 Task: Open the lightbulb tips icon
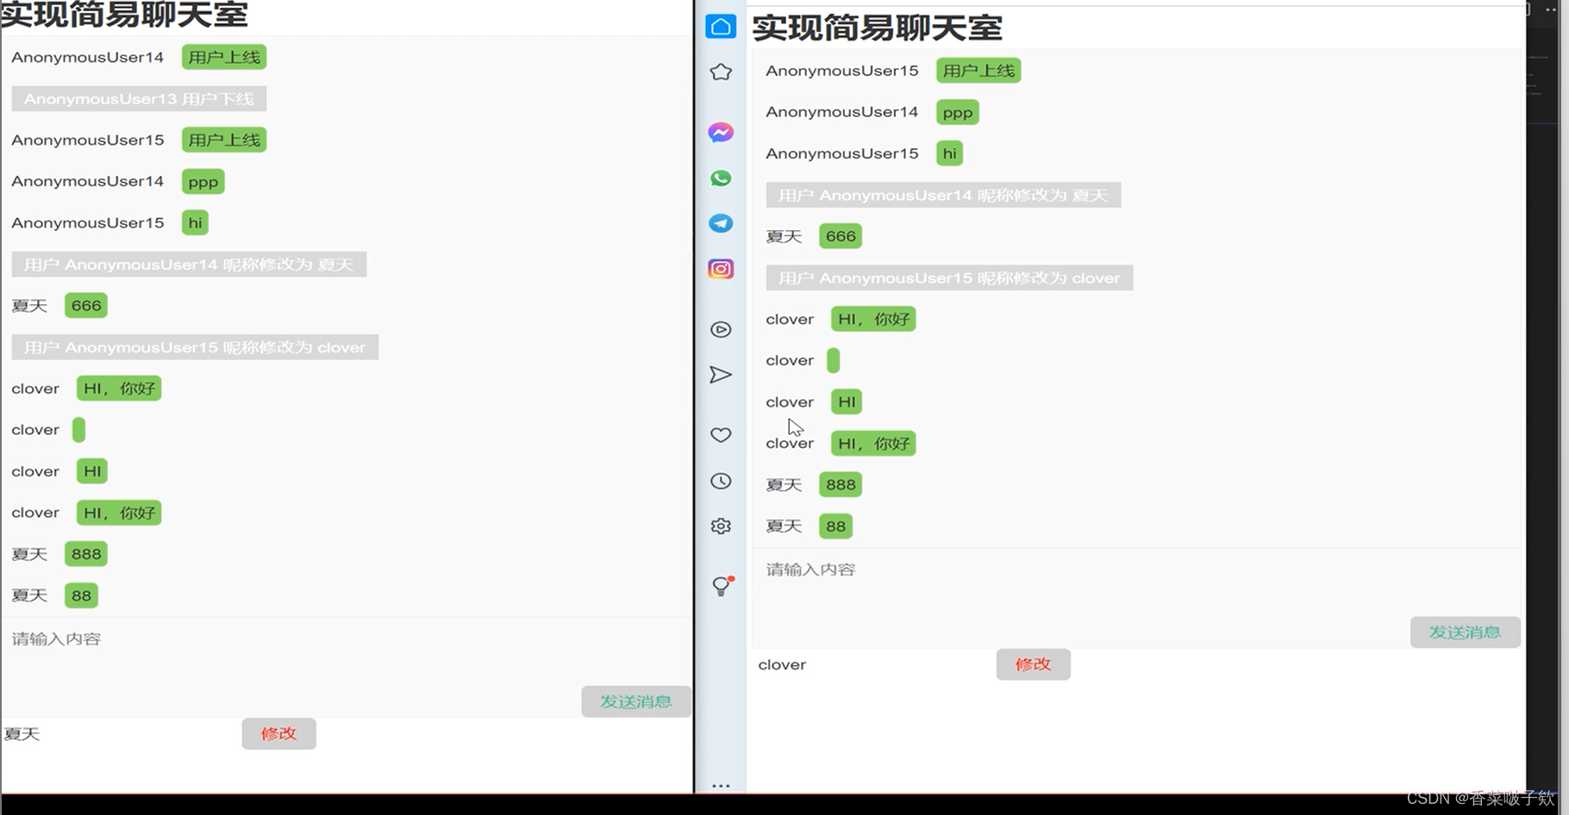(722, 586)
